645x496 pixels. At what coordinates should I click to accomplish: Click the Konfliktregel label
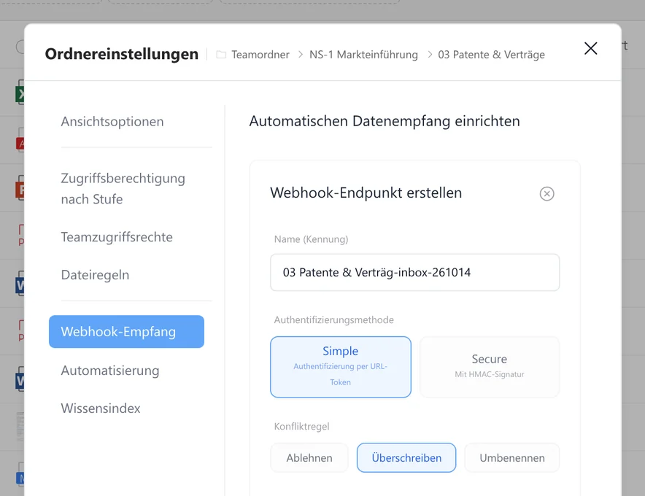tap(302, 426)
